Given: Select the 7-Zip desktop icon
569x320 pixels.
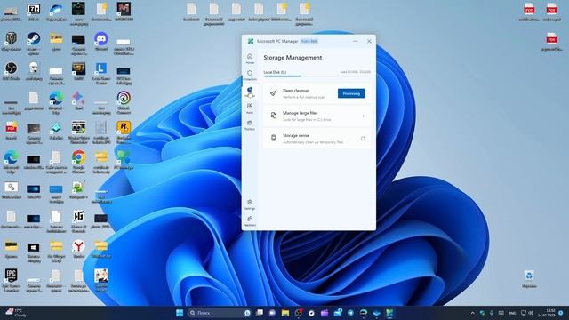Looking at the screenshot, I should tap(34, 12).
